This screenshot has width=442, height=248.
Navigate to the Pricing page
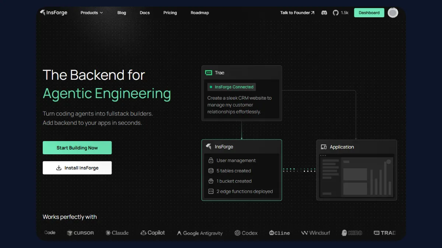pos(170,12)
